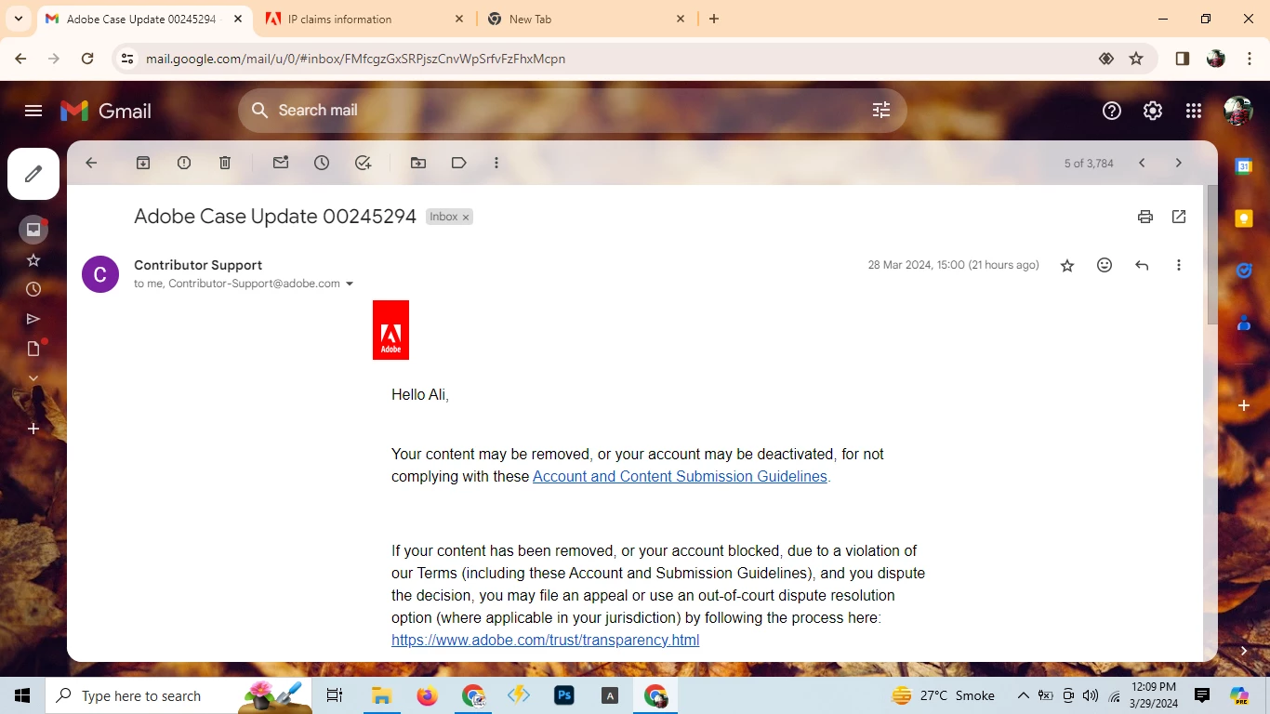
Task: Hide the side panel arrow
Action: [x=1244, y=651]
